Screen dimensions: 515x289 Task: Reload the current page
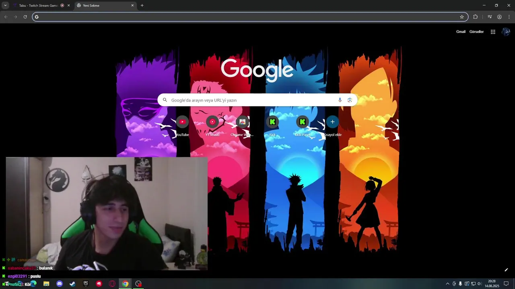25,17
